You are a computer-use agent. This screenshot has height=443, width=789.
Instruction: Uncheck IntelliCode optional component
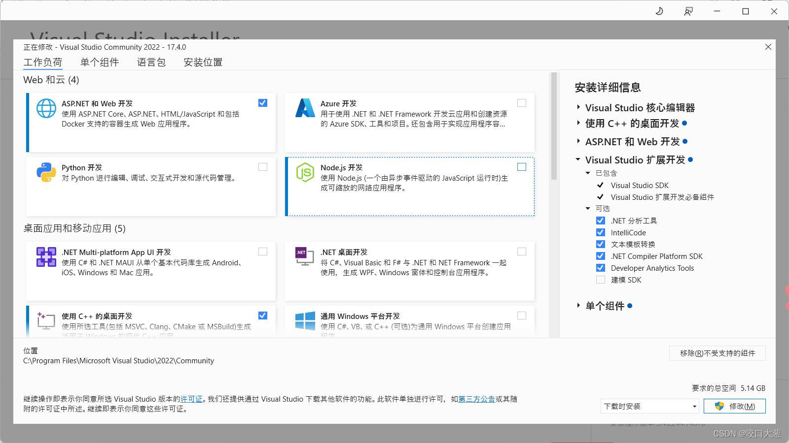pos(600,232)
